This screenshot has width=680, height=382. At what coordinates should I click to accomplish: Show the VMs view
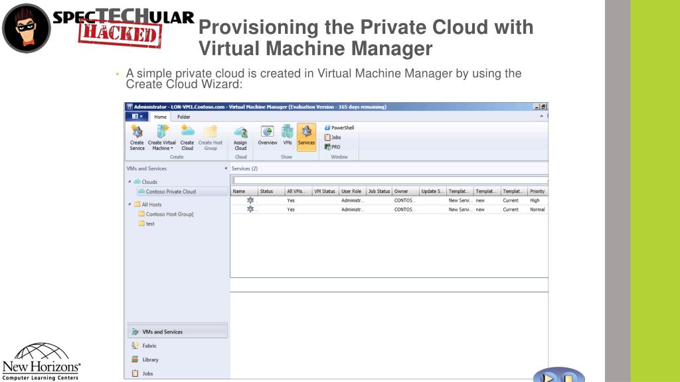point(287,135)
